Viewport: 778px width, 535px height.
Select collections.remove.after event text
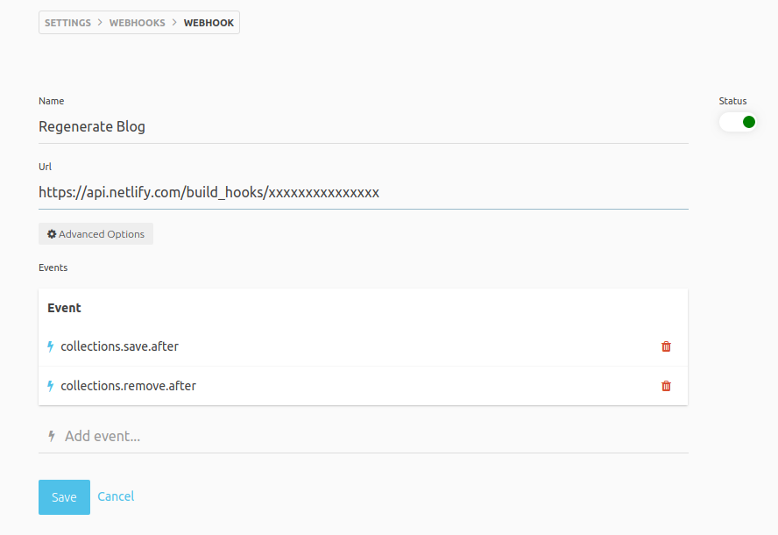[129, 386]
